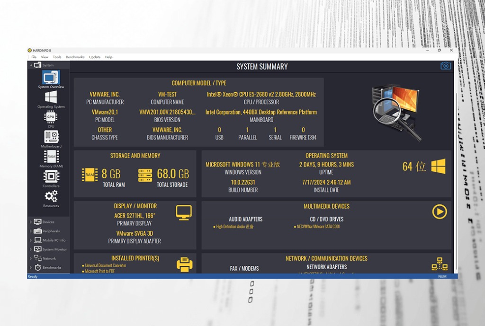Image resolution: width=485 pixels, height=326 pixels.
Task: Select Network in the sidebar
Action: (49, 258)
